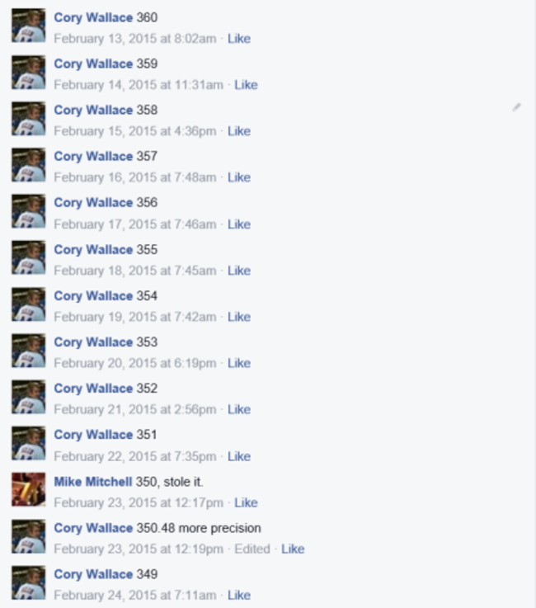The image size is (536, 608).
Task: Like the "350.48 more precision" comment
Action: pos(293,549)
